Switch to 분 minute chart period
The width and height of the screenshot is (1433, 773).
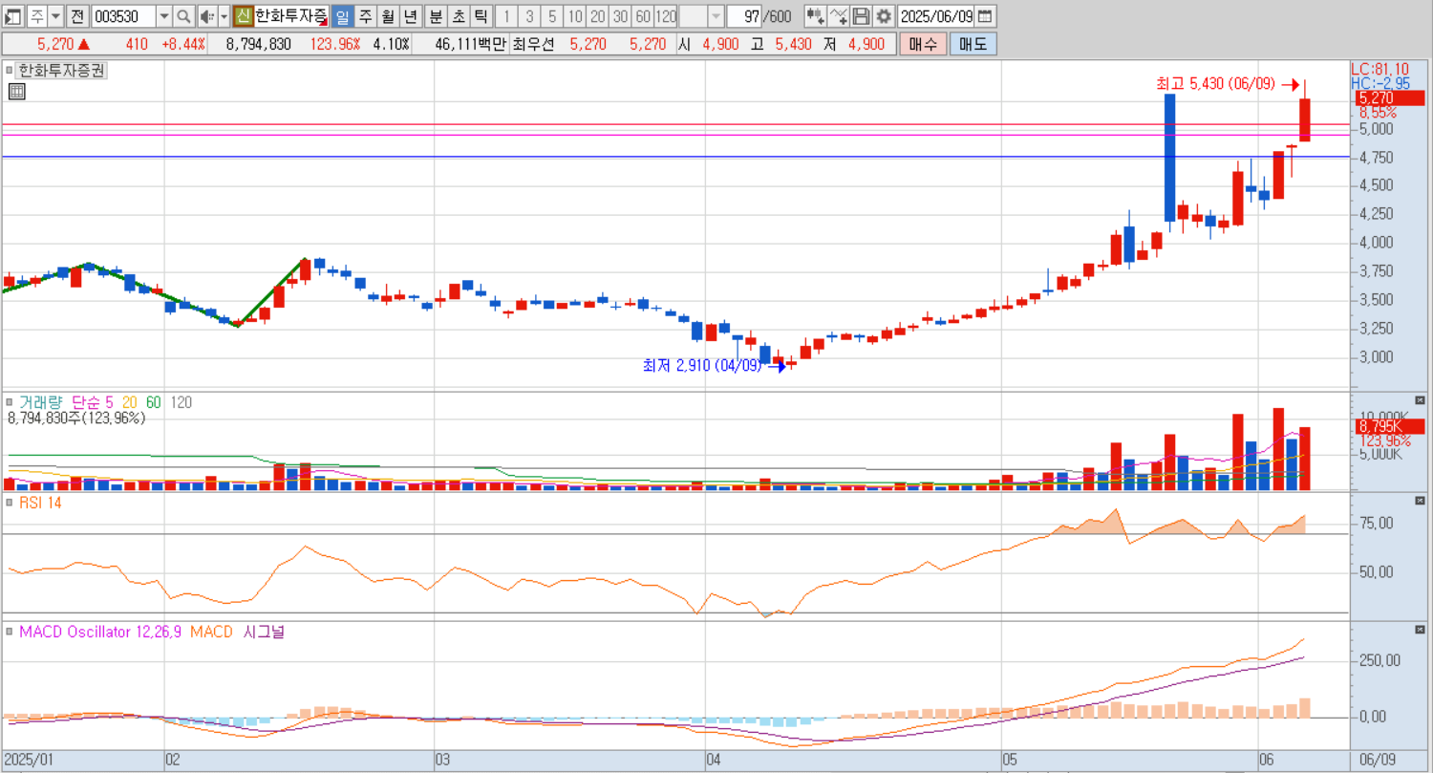(x=435, y=16)
